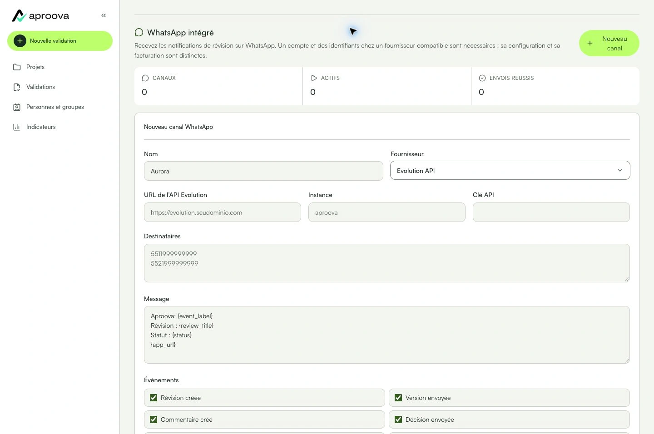Click the Projets folder icon
The height and width of the screenshot is (434, 654).
(x=17, y=67)
